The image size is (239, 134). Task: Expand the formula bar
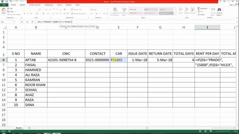[x=237, y=22]
